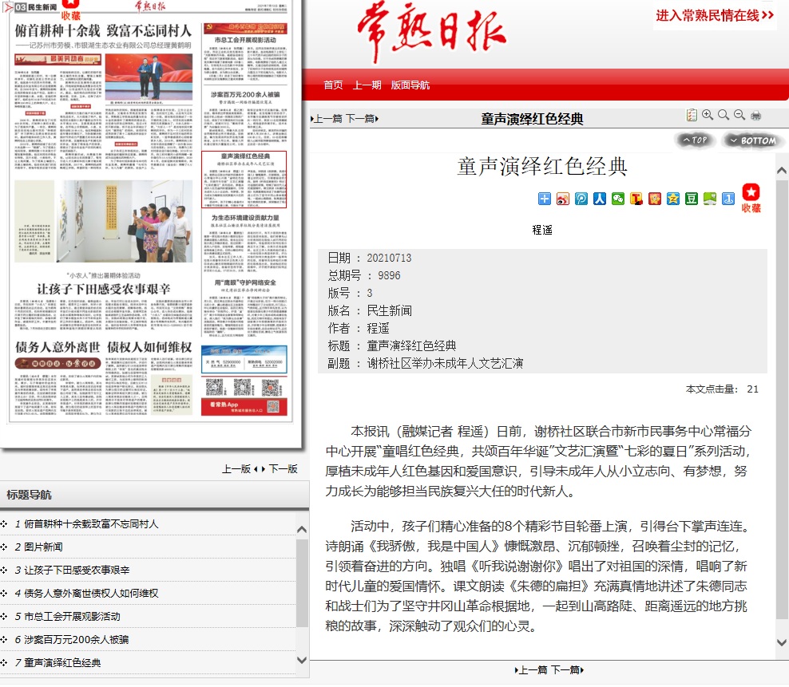
Task: Click the zoom out magnifier icon
Action: (x=739, y=116)
